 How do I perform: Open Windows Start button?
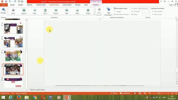click(3, 97)
